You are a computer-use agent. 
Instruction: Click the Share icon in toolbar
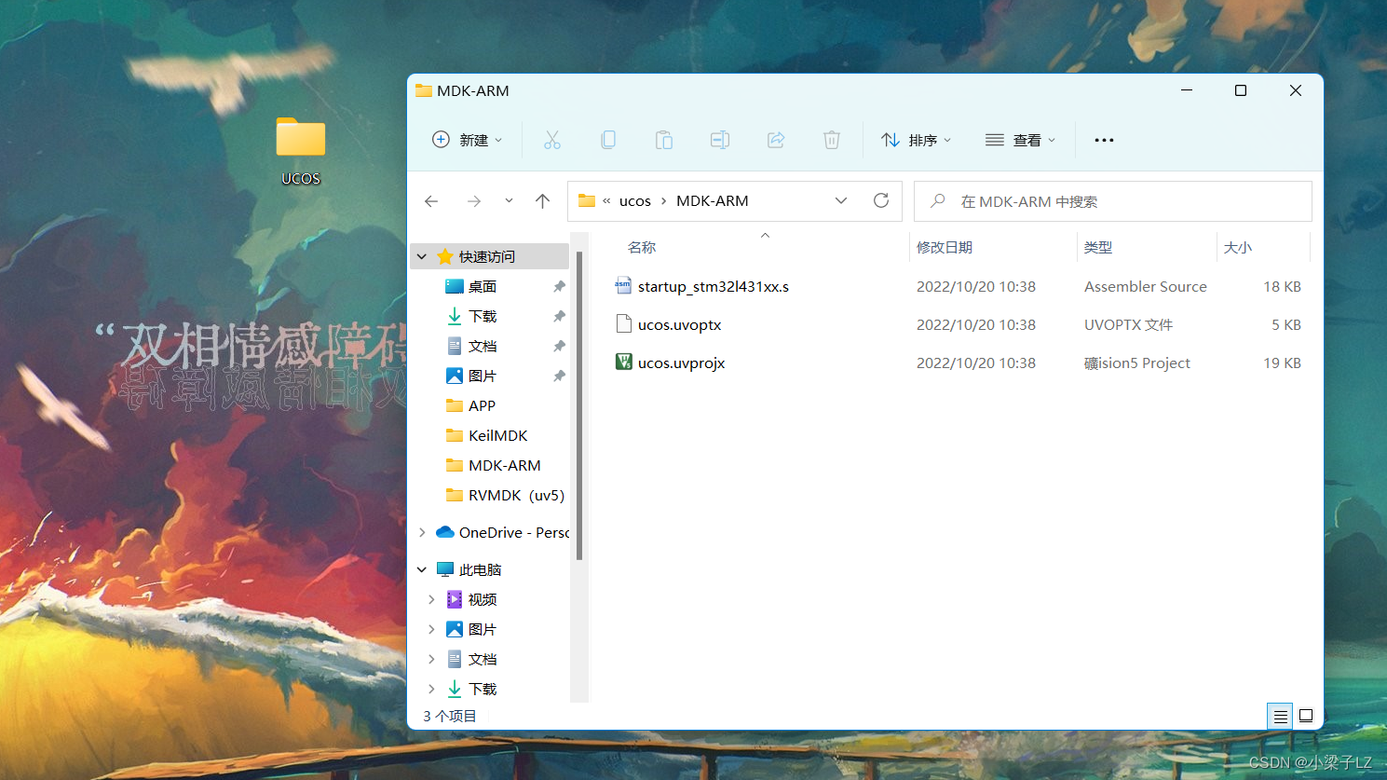tap(776, 140)
